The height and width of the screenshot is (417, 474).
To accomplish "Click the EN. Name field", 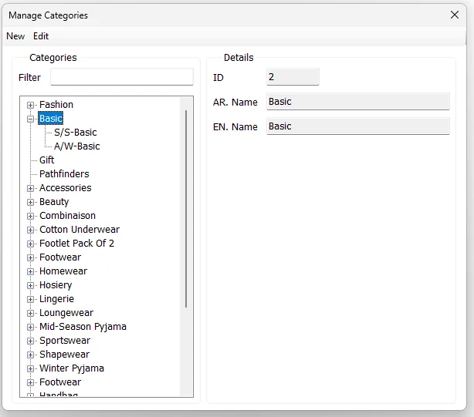I will [x=358, y=126].
